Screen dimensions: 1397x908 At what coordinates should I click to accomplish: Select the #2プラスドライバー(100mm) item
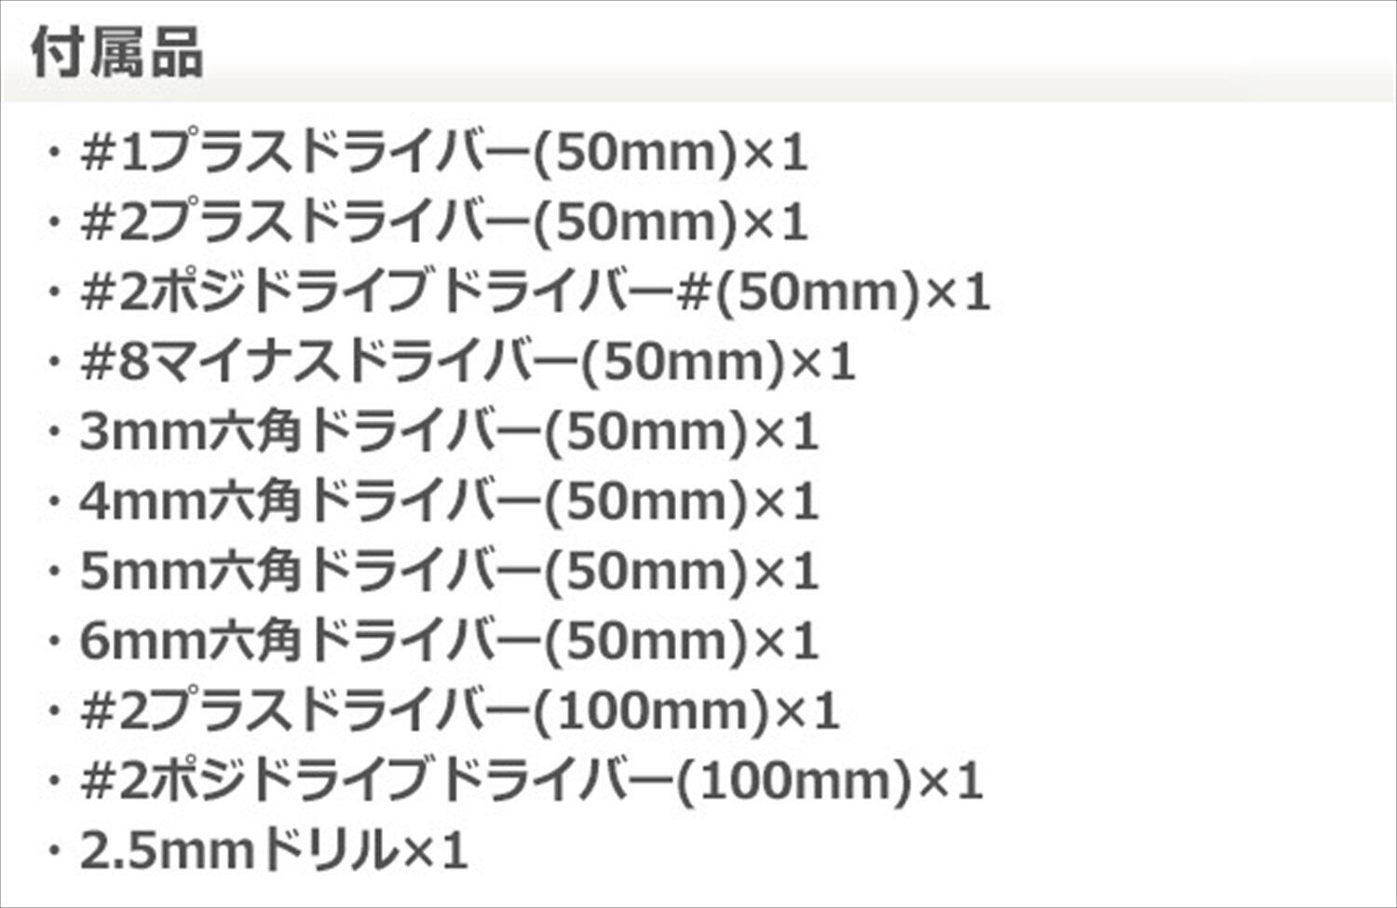coord(460,712)
